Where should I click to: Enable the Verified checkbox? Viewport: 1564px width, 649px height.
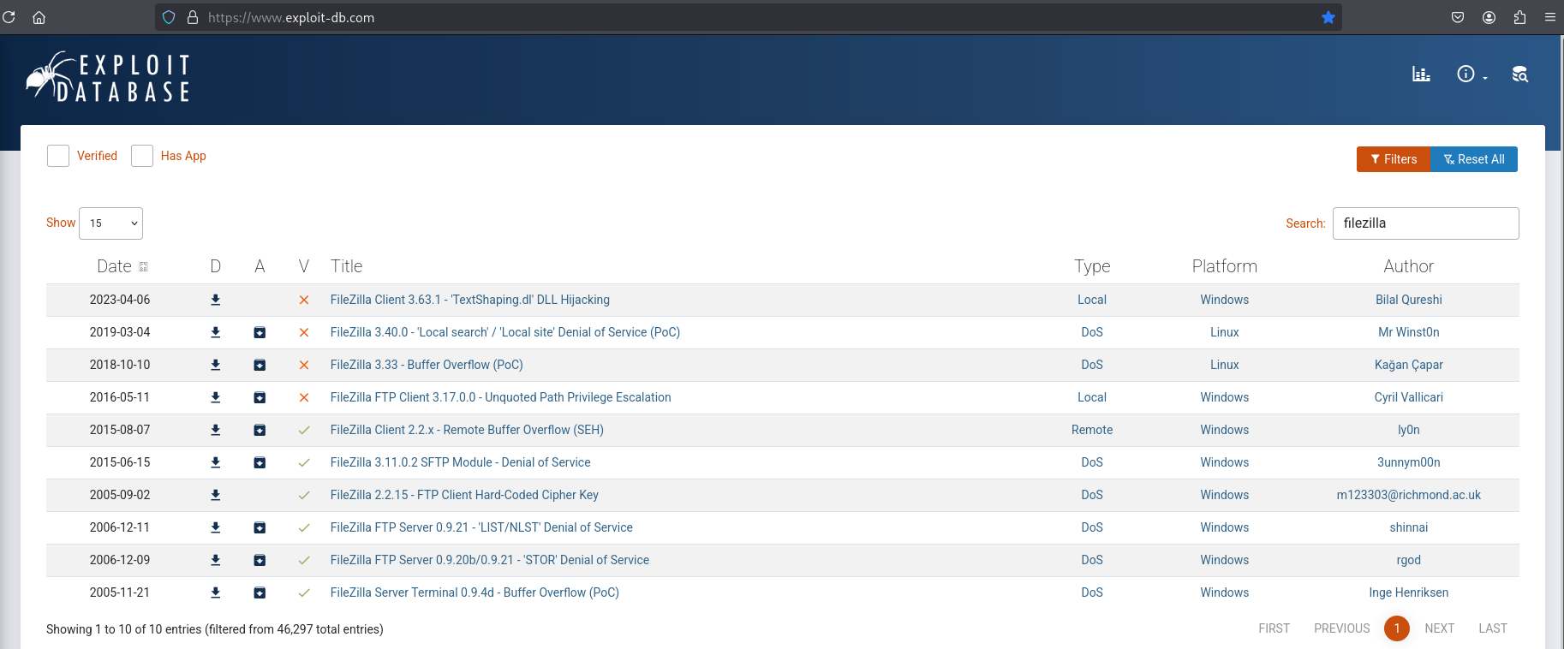pyautogui.click(x=58, y=156)
